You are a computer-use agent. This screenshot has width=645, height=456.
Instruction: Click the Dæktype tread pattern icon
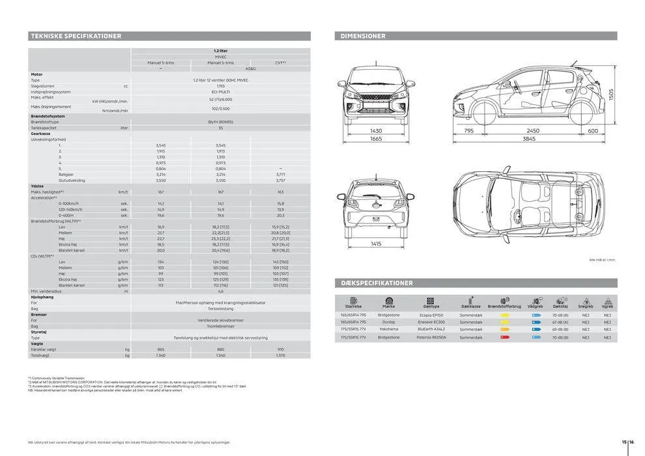click(430, 300)
